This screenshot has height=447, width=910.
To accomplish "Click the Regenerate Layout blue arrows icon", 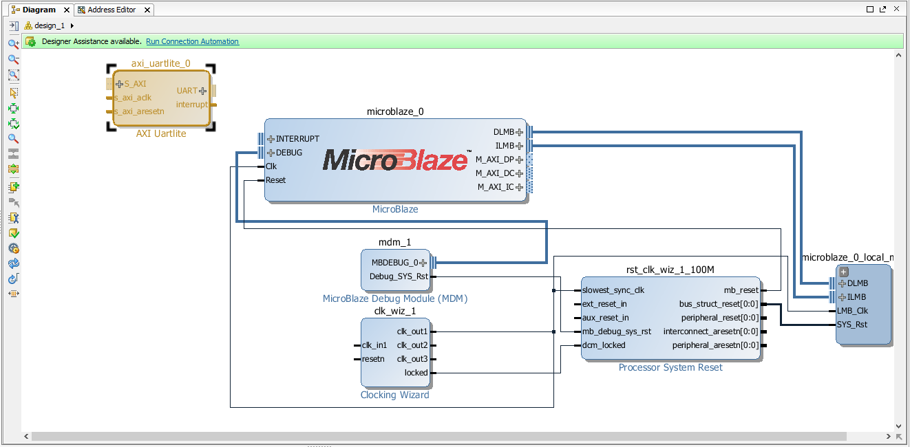I will pos(13,263).
